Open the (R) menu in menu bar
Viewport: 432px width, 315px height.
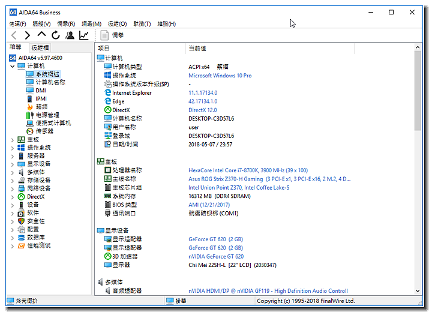pos(66,24)
